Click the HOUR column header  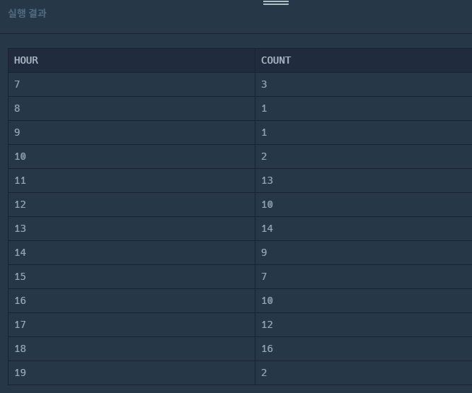pos(132,61)
